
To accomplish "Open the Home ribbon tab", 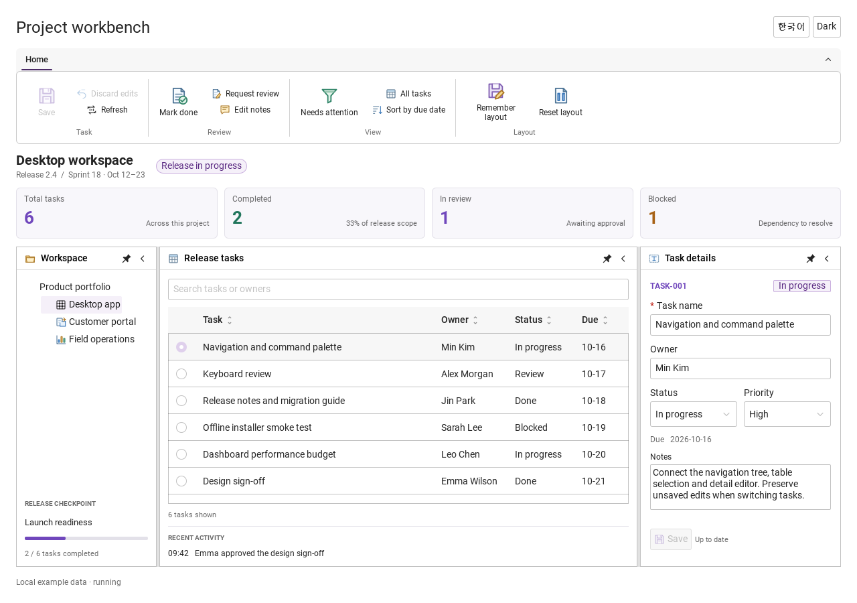I will pos(37,60).
